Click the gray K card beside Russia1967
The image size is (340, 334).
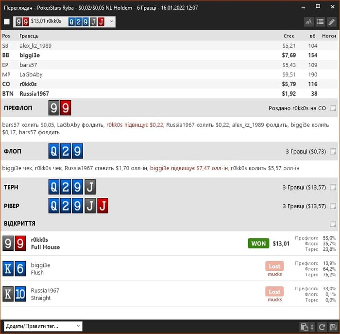pyautogui.click(x=8, y=294)
